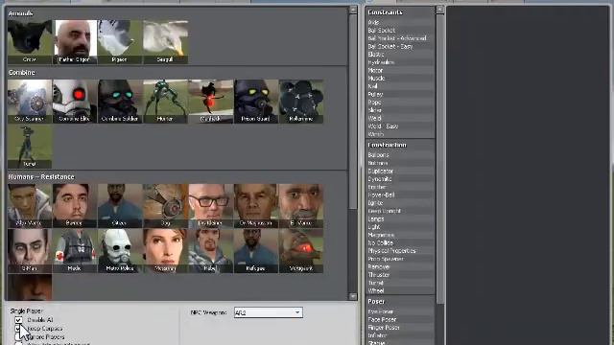The image size is (614, 345).
Task: Select the Pigeon NPC thumbnail
Action: click(120, 42)
